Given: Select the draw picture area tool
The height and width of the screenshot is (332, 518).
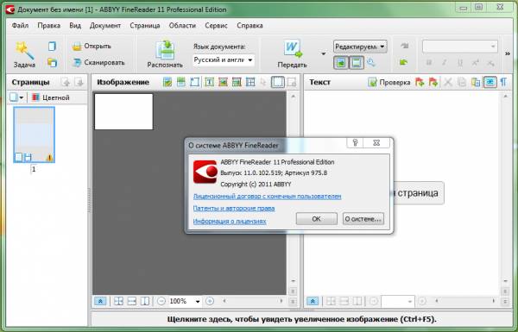Looking at the screenshot, I should (x=223, y=82).
